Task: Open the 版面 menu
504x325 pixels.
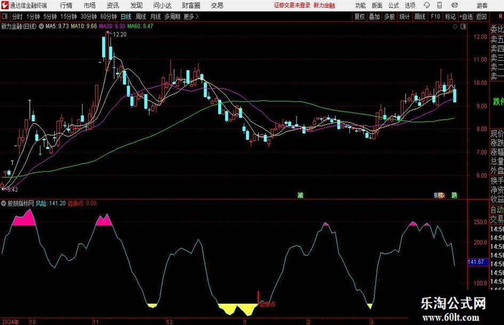Action: [377, 5]
